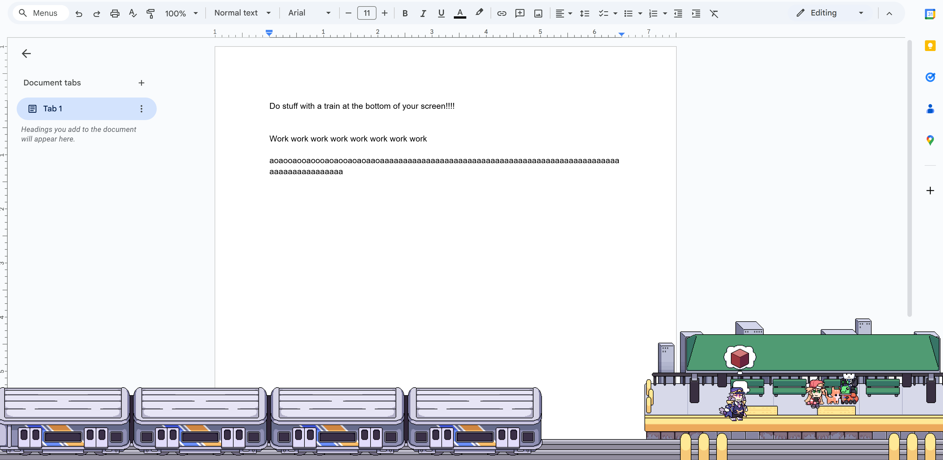
Task: Click the Undo arrow icon
Action: click(x=79, y=14)
